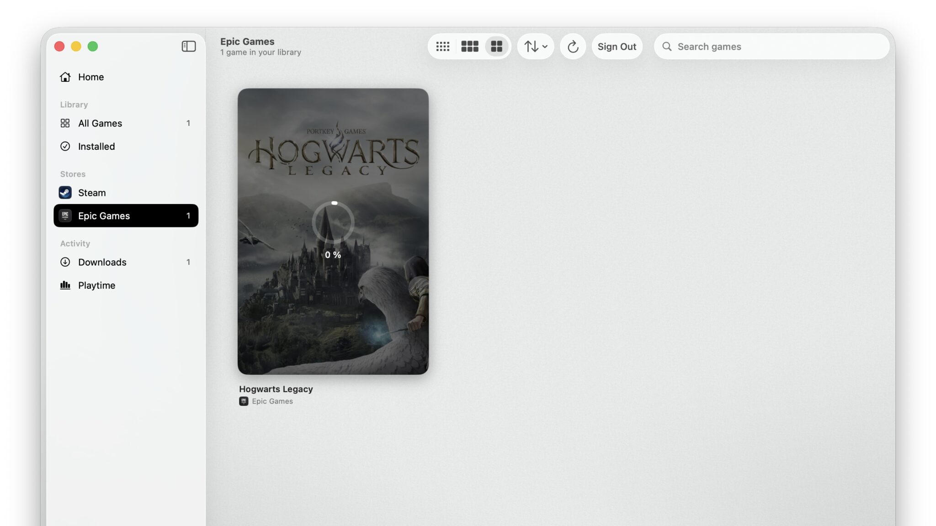Maximize the window with the green button
Screen dimensions: 936x526
point(93,46)
